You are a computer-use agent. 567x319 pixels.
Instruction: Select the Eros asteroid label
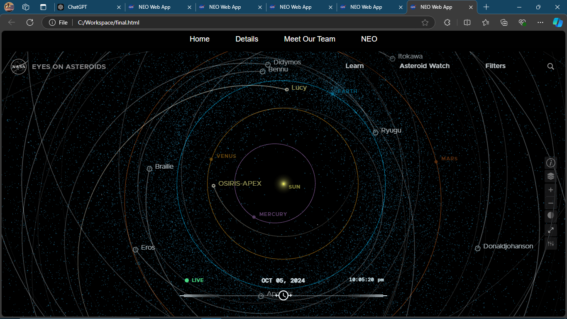(x=148, y=248)
